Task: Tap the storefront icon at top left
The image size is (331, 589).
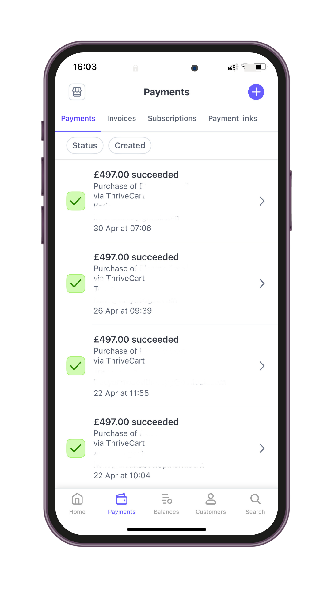Action: coord(77,92)
